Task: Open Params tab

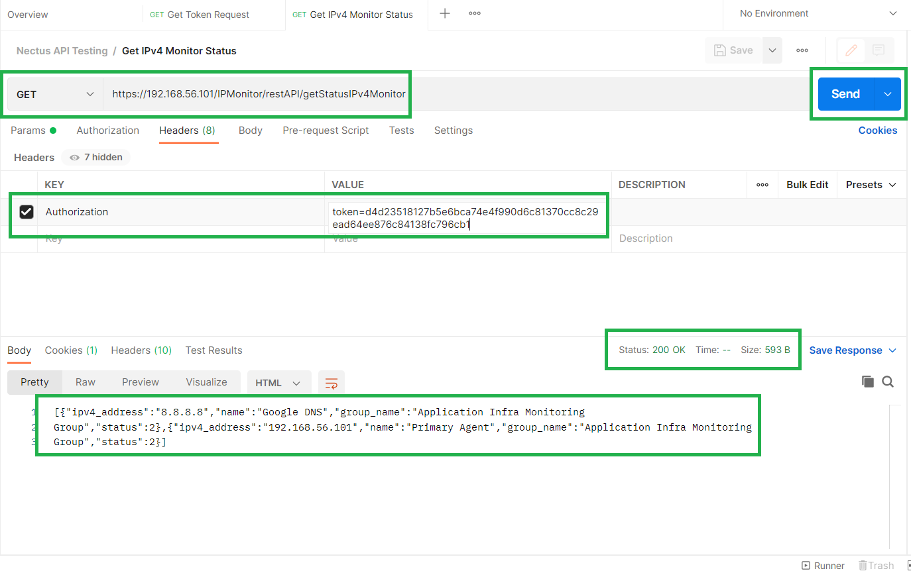Action: pyautogui.click(x=33, y=130)
